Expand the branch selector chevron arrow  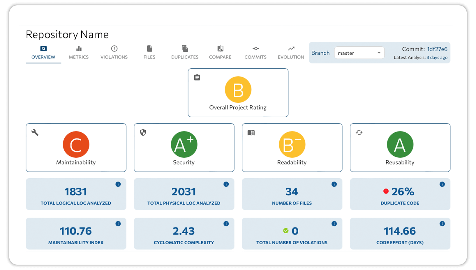[x=379, y=53]
